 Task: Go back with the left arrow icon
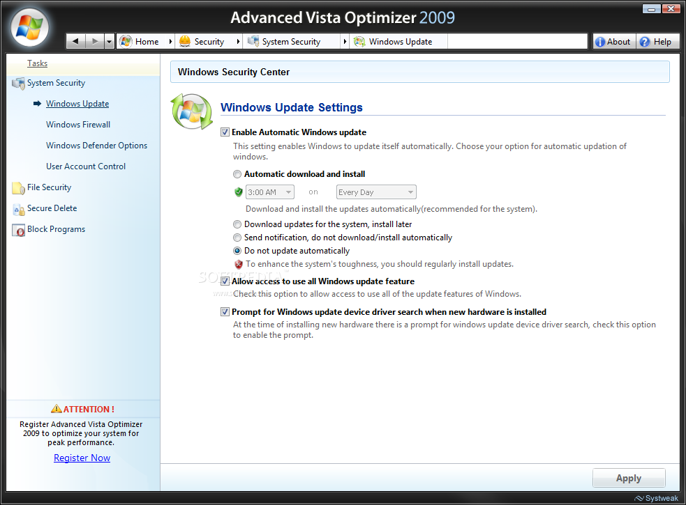pyautogui.click(x=75, y=42)
